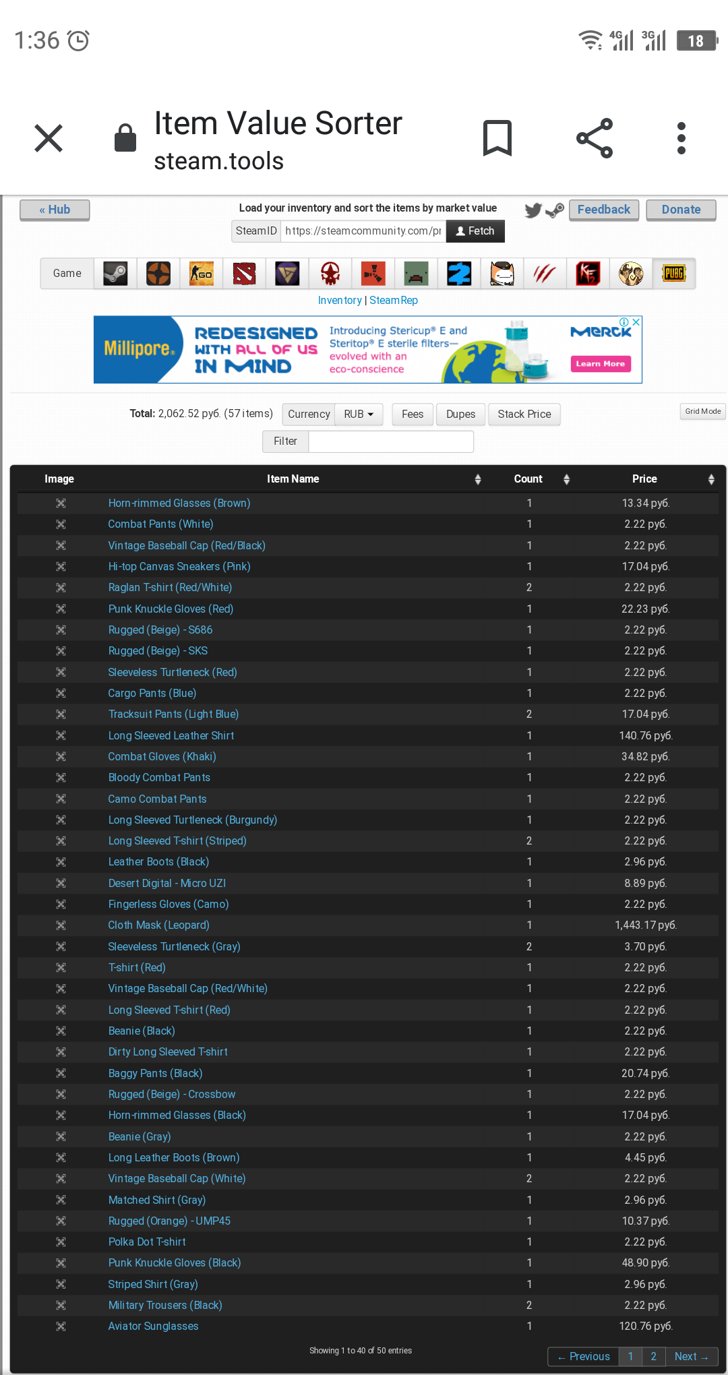
Task: Open the Twitter bird icon link
Action: (533, 210)
